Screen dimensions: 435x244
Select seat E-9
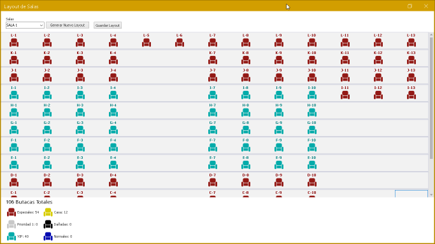279,165
